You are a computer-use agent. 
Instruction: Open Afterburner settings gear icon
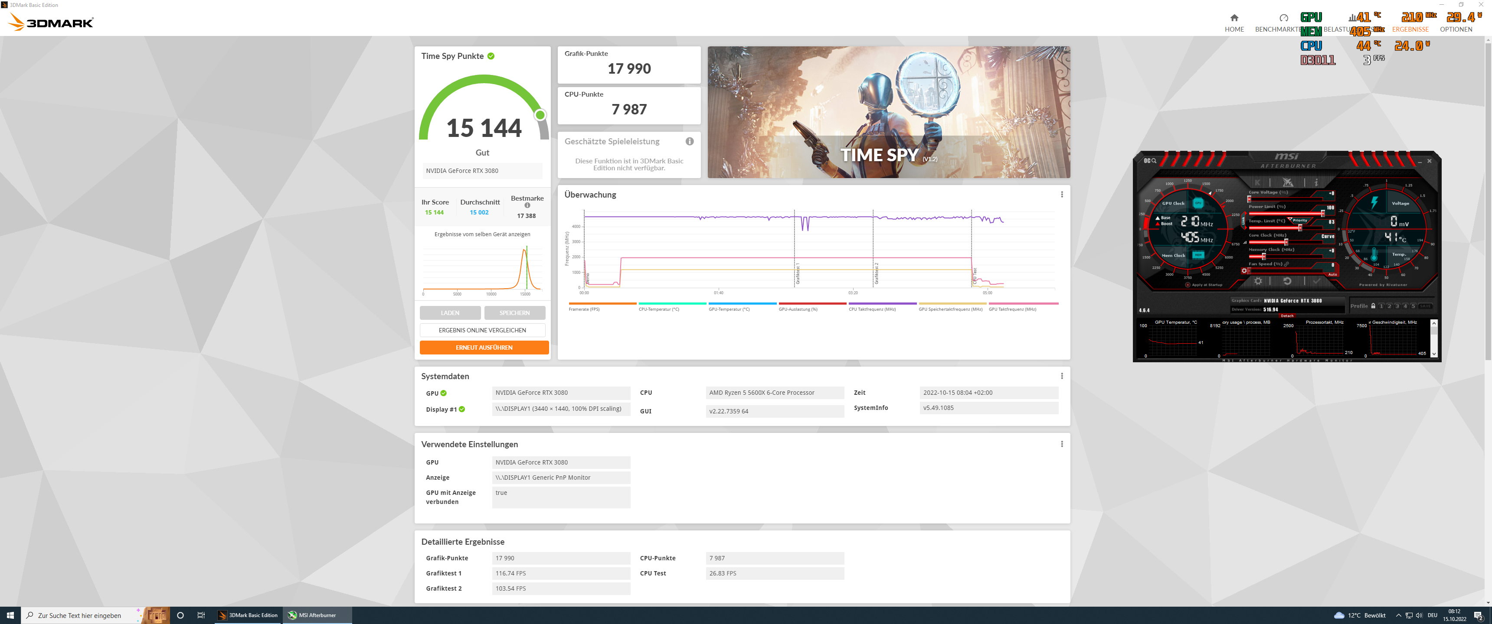pos(1258,281)
